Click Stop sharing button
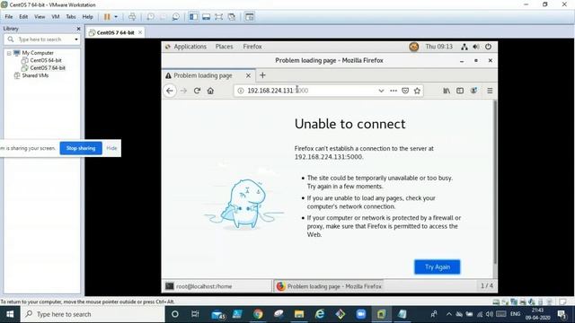The height and width of the screenshot is (323, 575). point(81,148)
